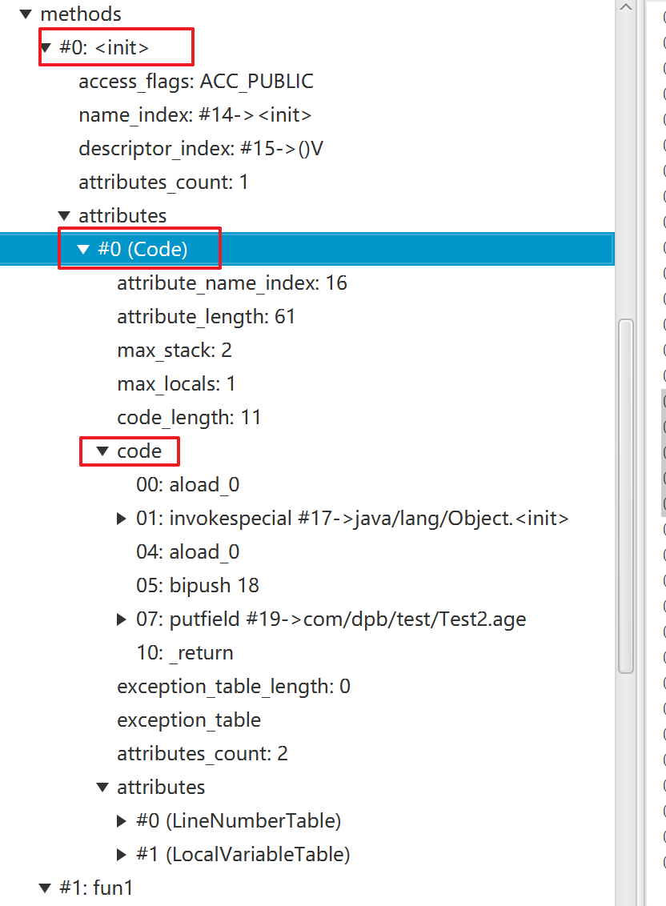Expand #0 (LineNumberTable) attribute
Image resolution: width=666 pixels, height=906 pixels.
(x=122, y=821)
